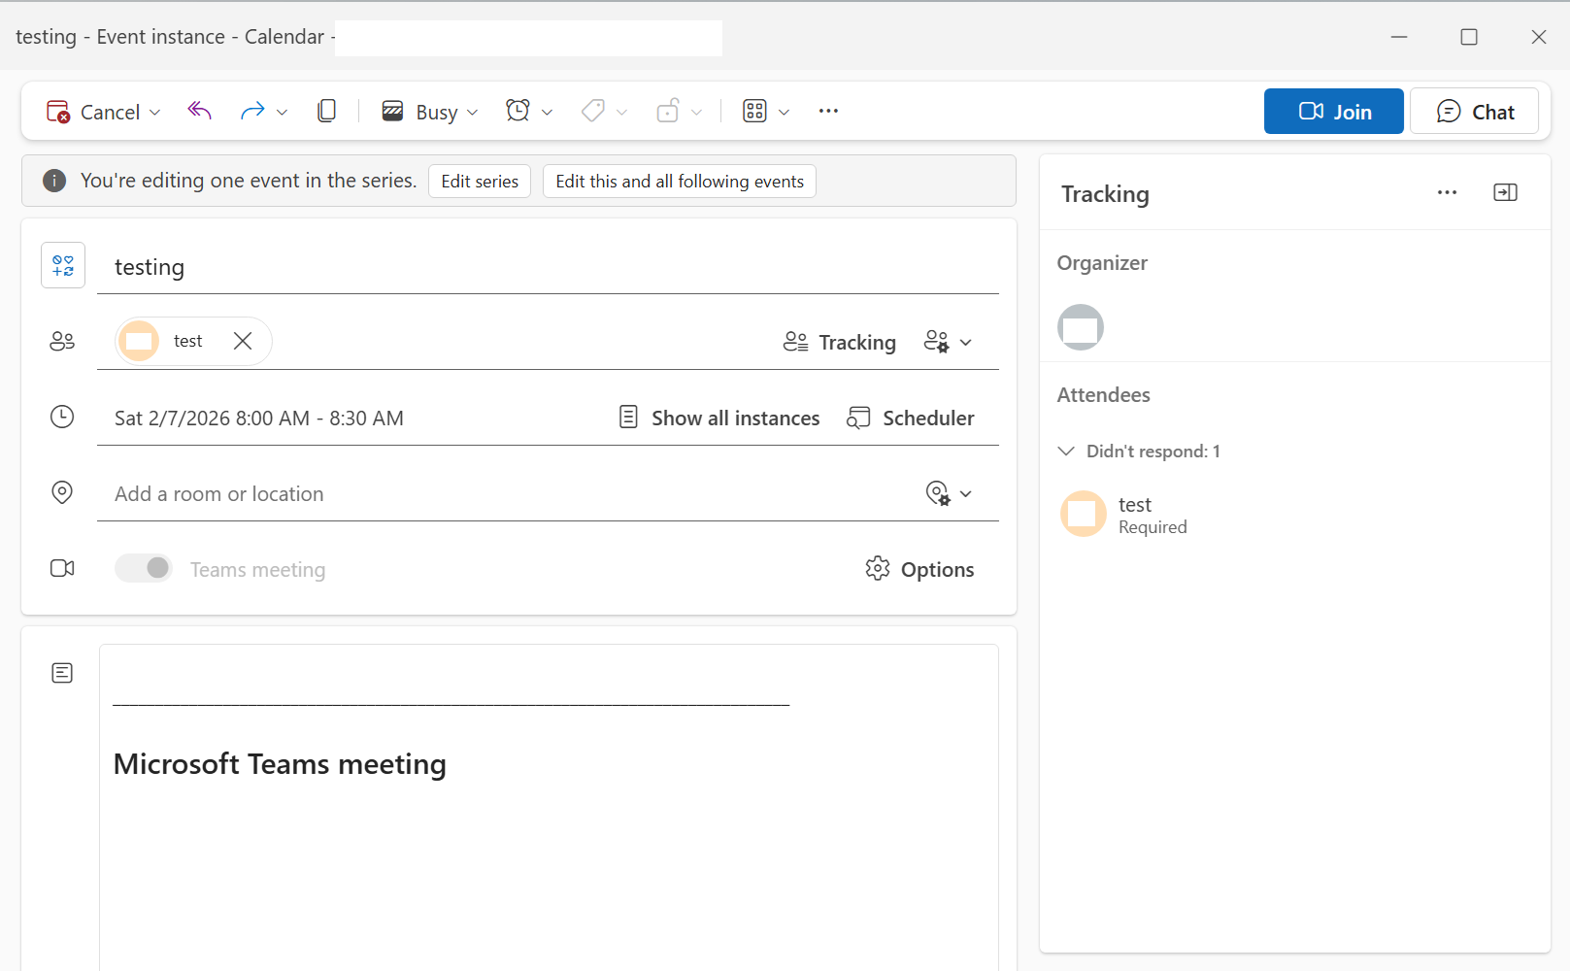Click the video camera icon
Viewport: 1570px width, 971px height.
pyautogui.click(x=62, y=568)
